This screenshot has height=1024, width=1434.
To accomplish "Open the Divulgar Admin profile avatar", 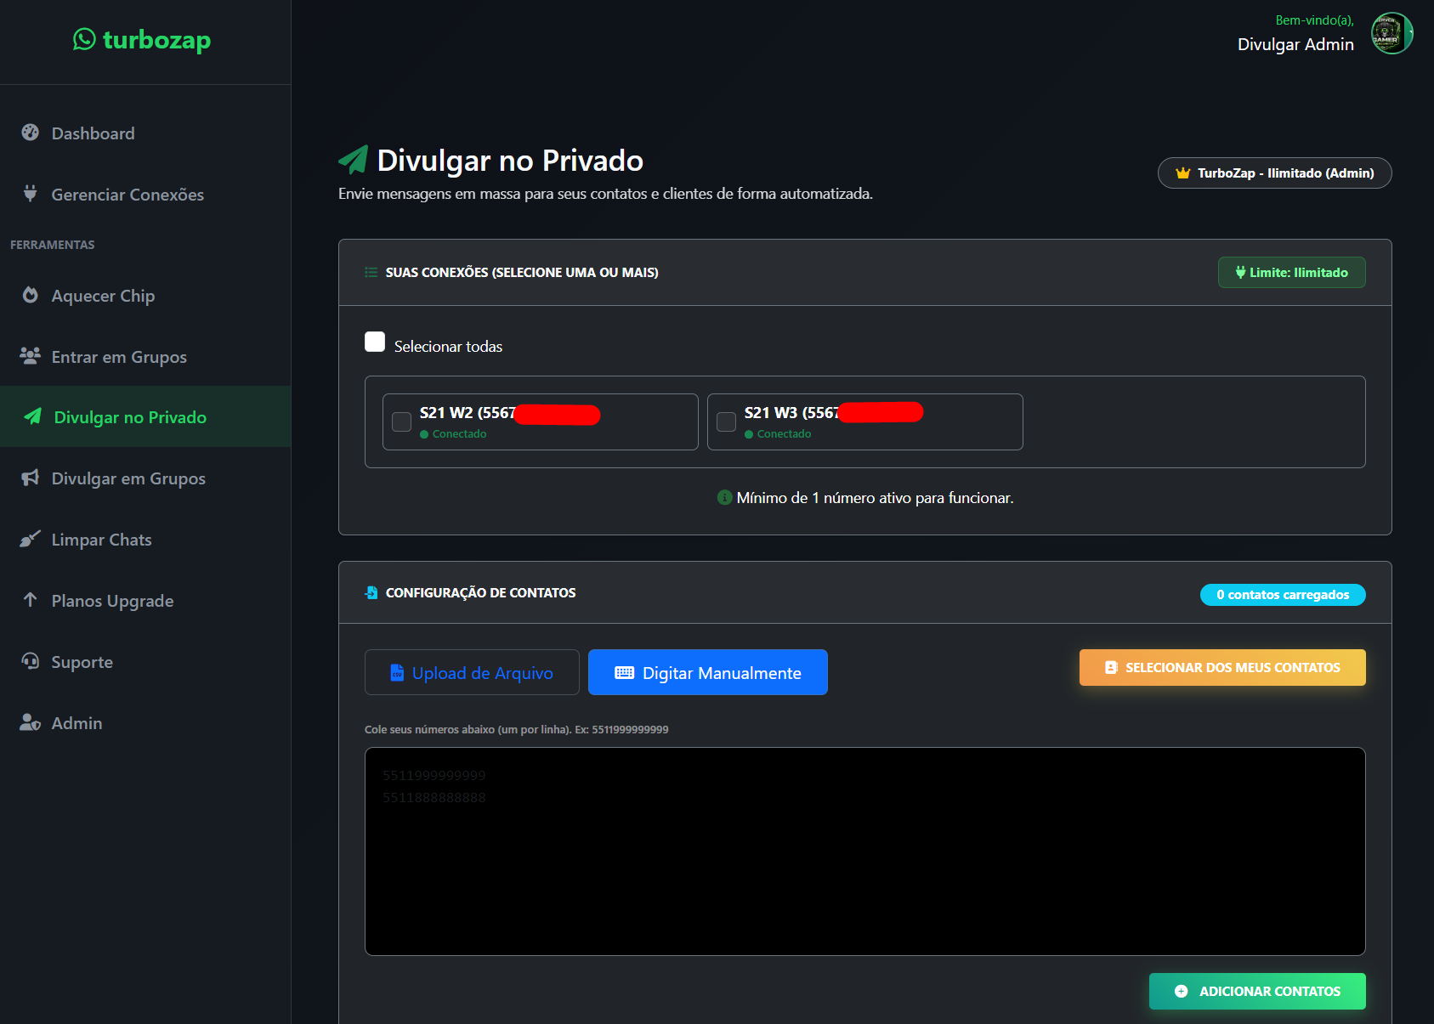I will click(x=1391, y=33).
